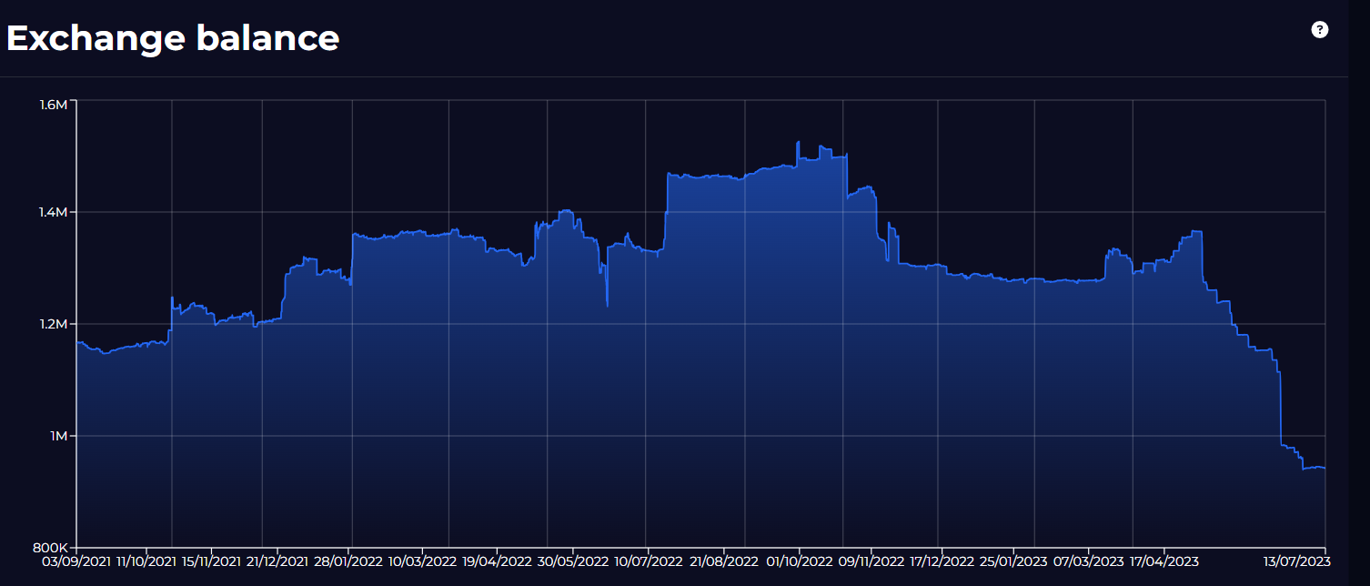Screen dimensions: 1370x586
Task: Inspect the sharp dip after 30/05/2022
Action: pos(607,305)
